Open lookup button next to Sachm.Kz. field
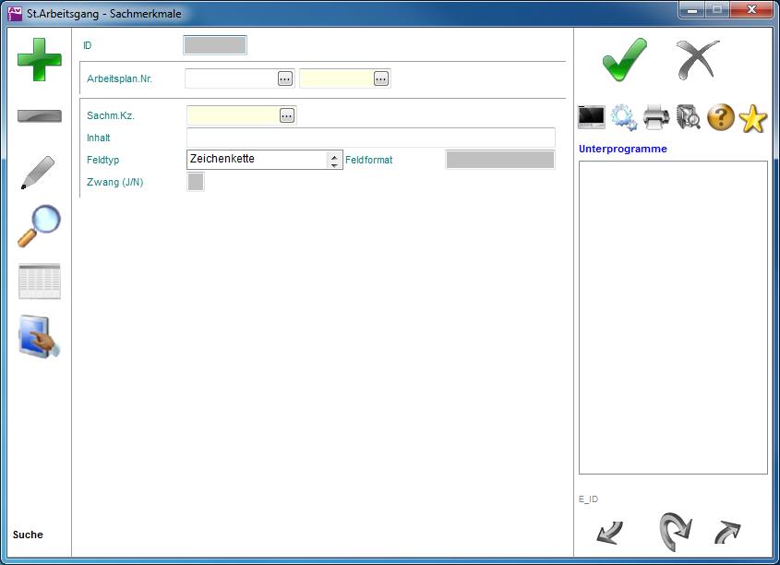Image resolution: width=780 pixels, height=565 pixels. point(287,115)
